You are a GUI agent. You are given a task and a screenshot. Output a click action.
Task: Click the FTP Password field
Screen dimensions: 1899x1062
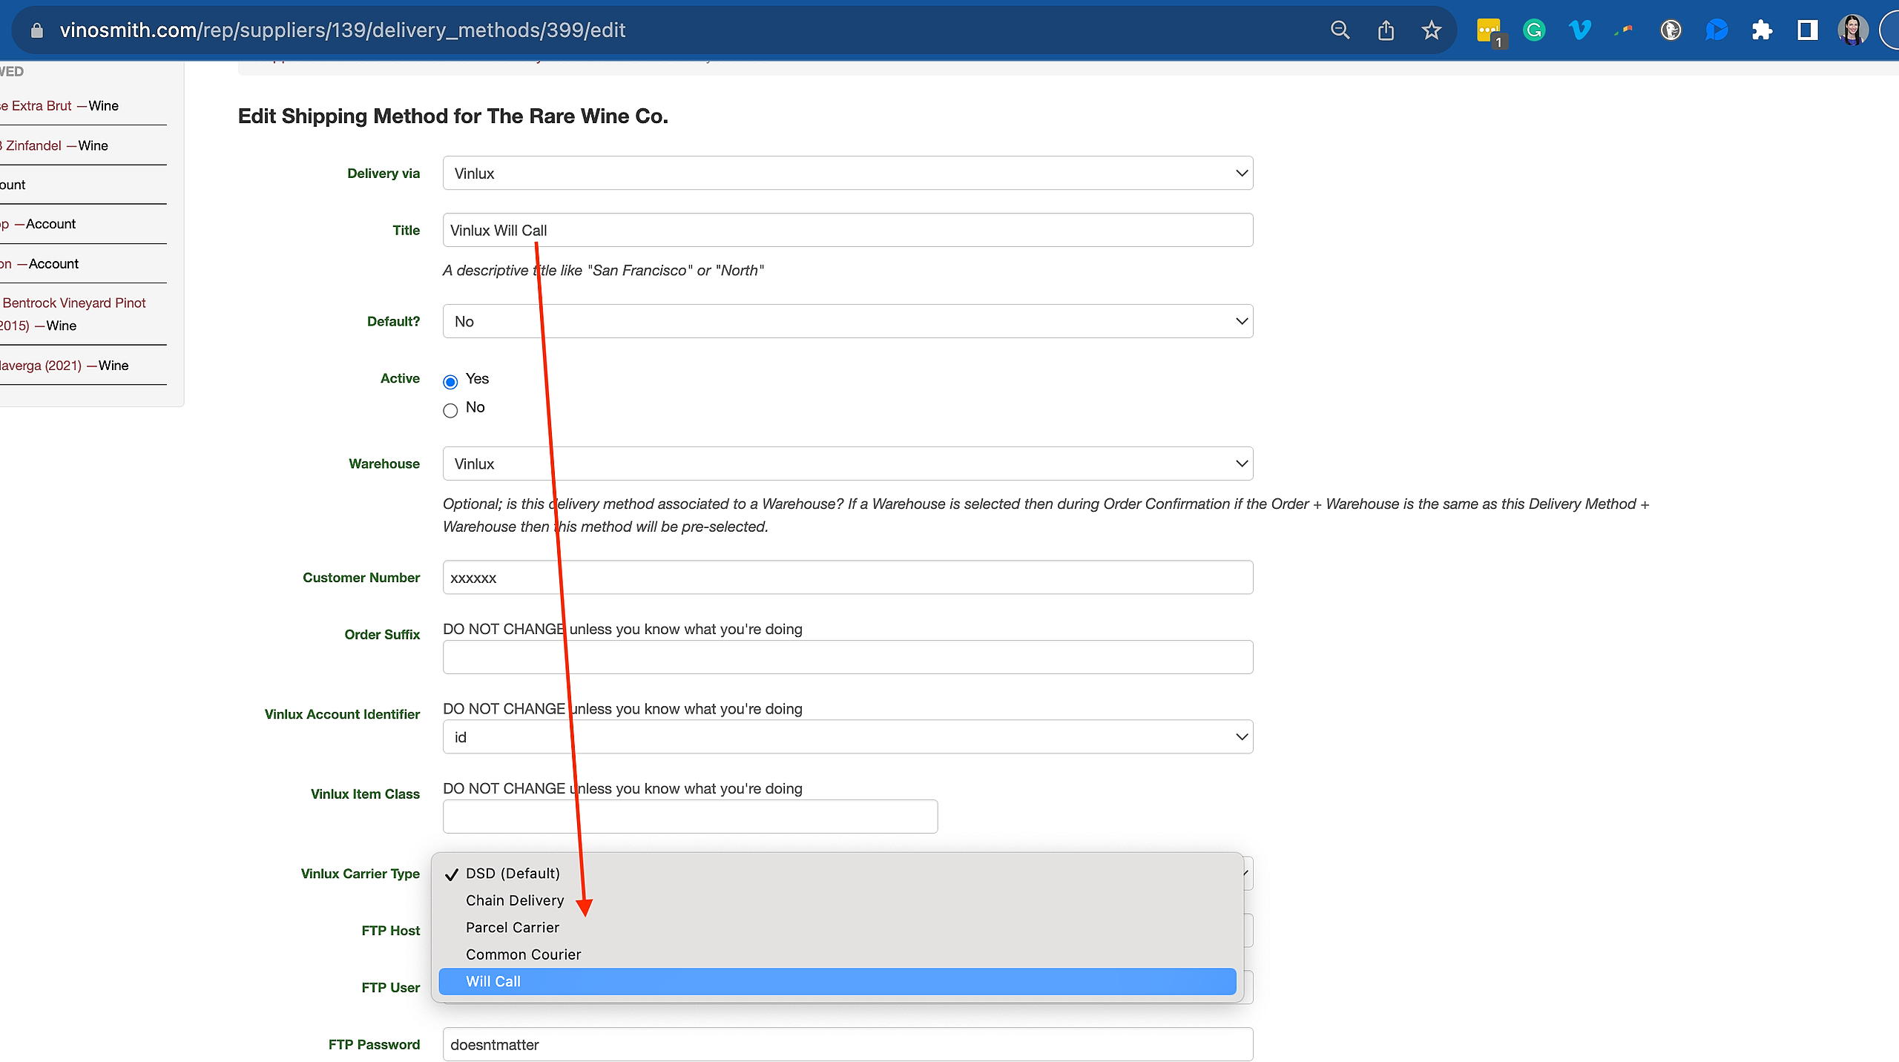click(x=848, y=1044)
